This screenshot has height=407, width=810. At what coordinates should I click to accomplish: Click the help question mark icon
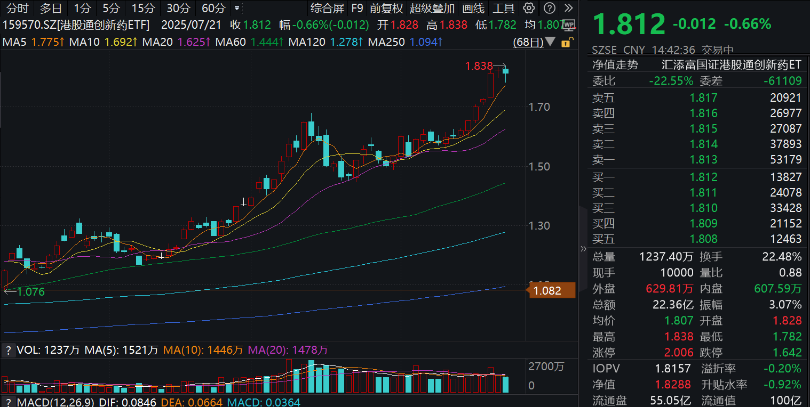pos(549,9)
